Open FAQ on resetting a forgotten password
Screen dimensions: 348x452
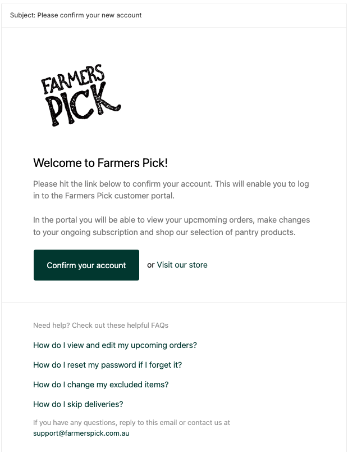coord(107,365)
